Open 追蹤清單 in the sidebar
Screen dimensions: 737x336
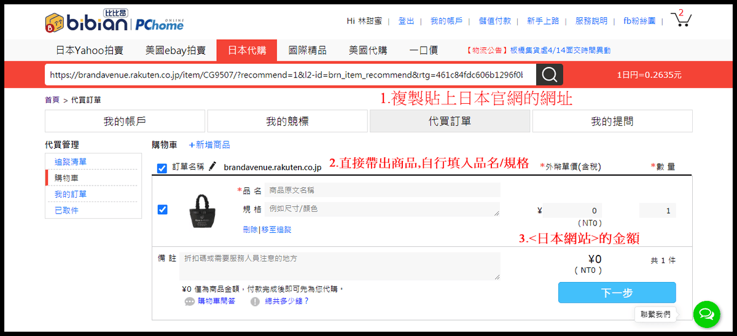click(71, 162)
